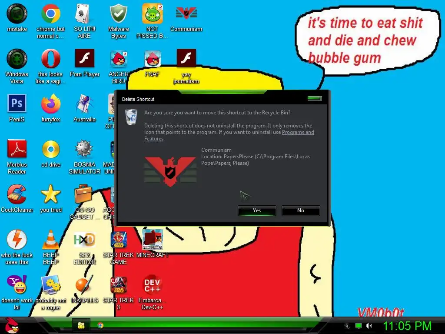
Task: Open the Angry Bird start button
Action: pyautogui.click(x=11, y=325)
